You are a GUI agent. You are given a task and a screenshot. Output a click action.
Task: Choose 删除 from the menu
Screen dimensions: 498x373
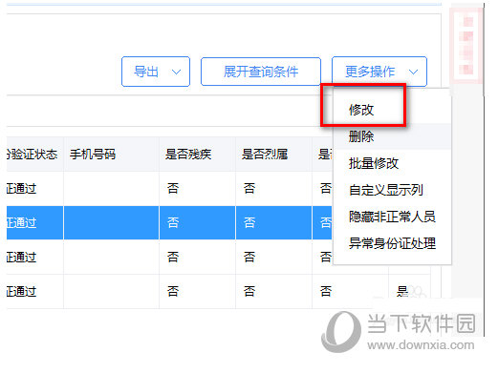[x=361, y=136]
